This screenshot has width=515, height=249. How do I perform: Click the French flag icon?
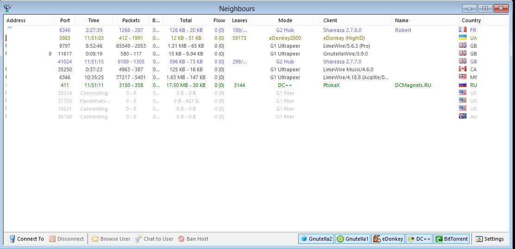point(462,30)
